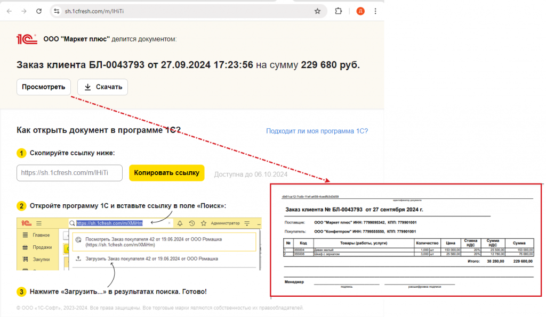This screenshot has height=317, width=546.
Task: Go back with the browser back arrow
Action: click(x=10, y=11)
